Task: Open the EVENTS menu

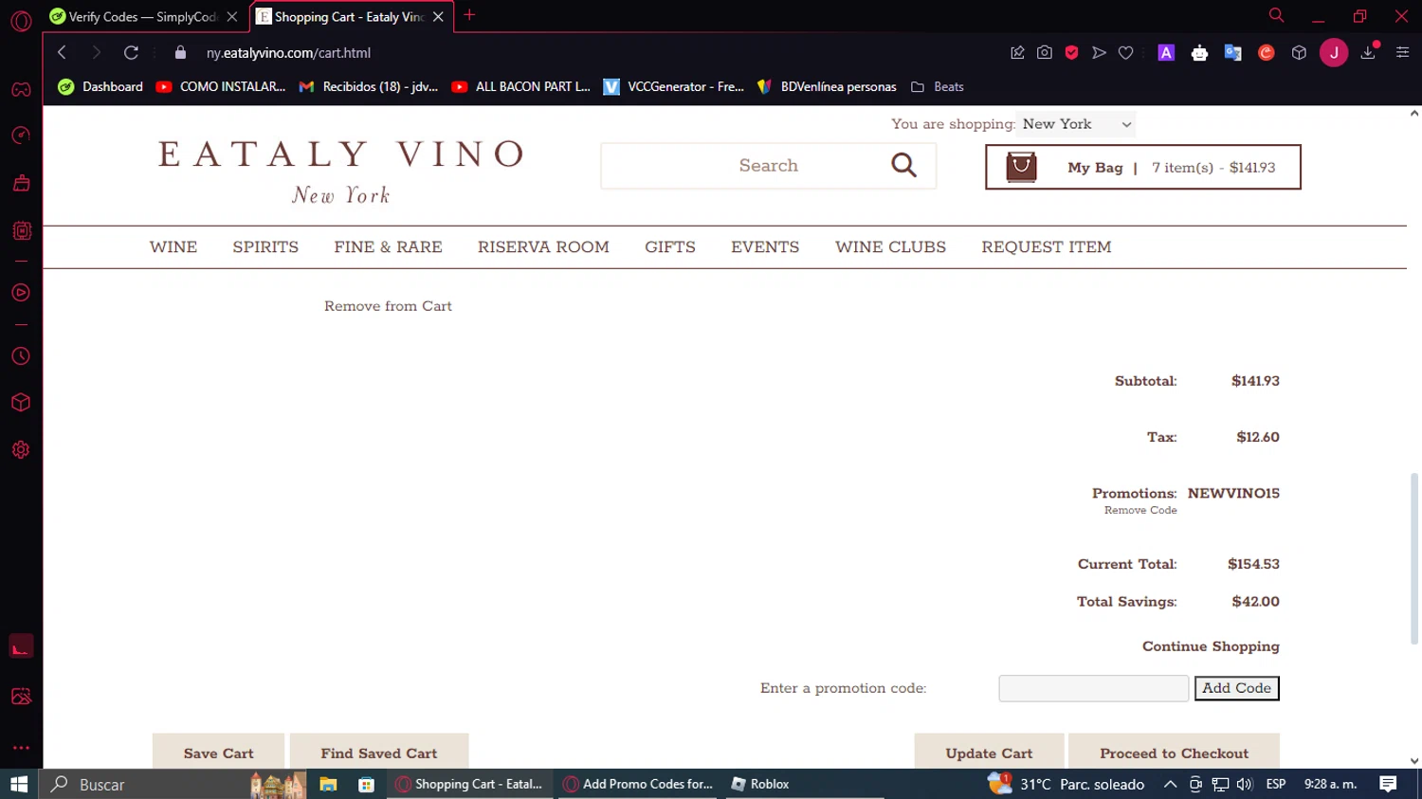Action: [765, 247]
